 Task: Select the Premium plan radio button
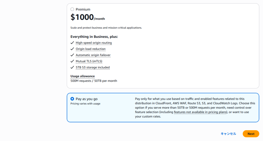pos(72,9)
